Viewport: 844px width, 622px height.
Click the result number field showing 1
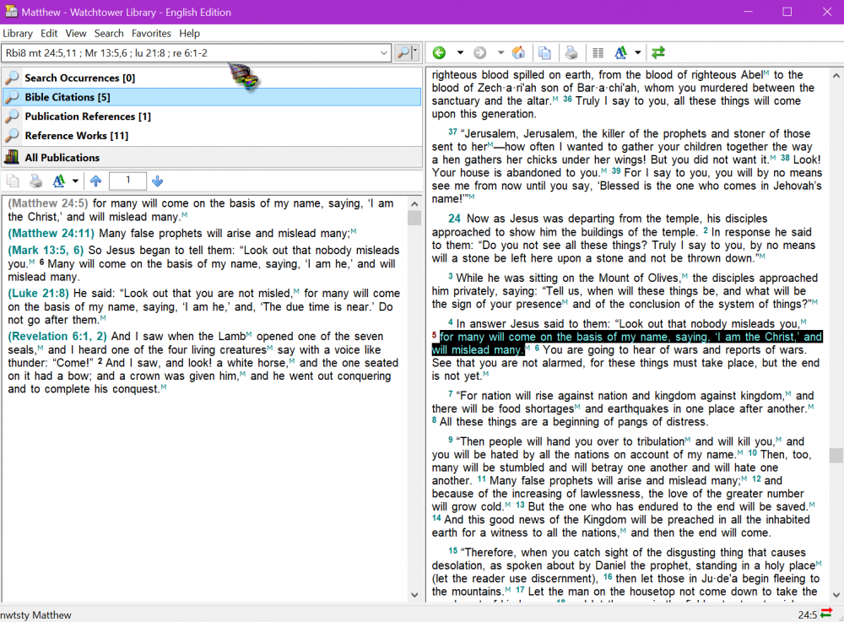tap(127, 181)
